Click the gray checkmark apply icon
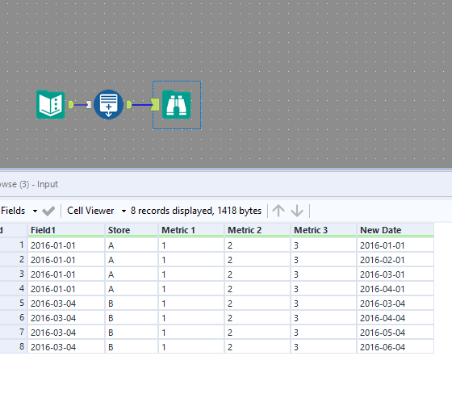 tap(48, 211)
